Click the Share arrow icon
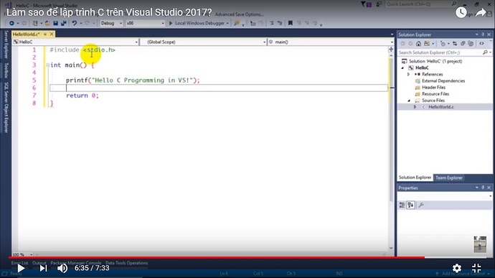 (481, 13)
